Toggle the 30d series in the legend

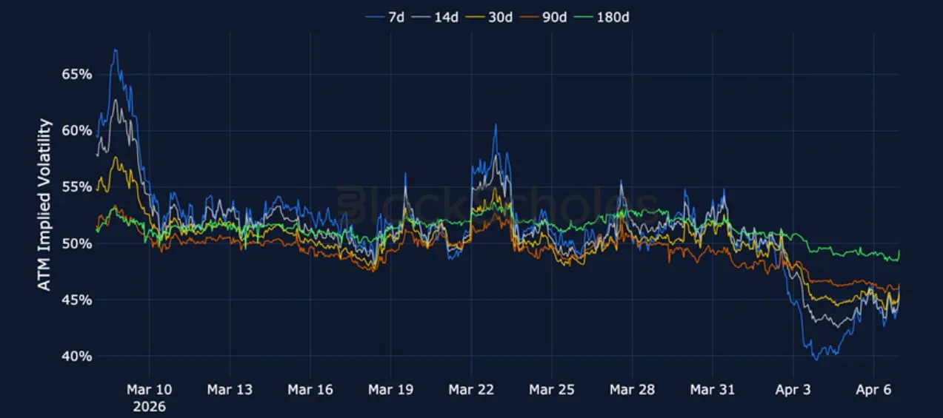[490, 16]
